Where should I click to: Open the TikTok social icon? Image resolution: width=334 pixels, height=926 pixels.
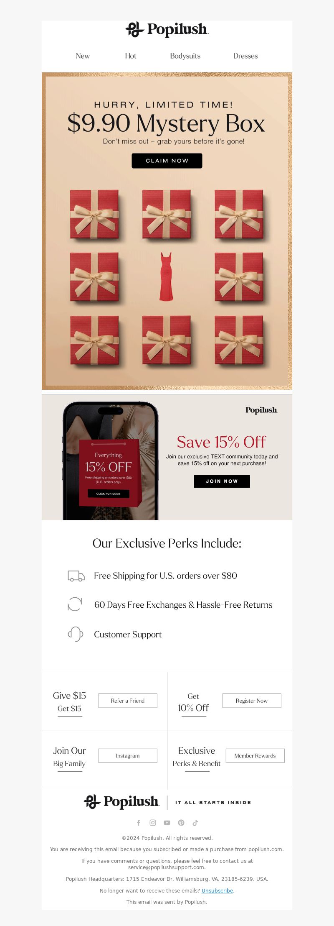195,823
